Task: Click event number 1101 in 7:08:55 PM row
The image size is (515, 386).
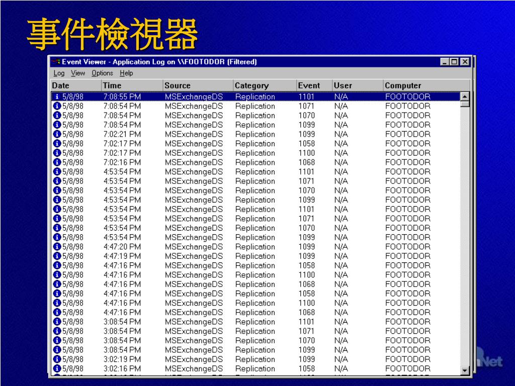Action: [306, 96]
